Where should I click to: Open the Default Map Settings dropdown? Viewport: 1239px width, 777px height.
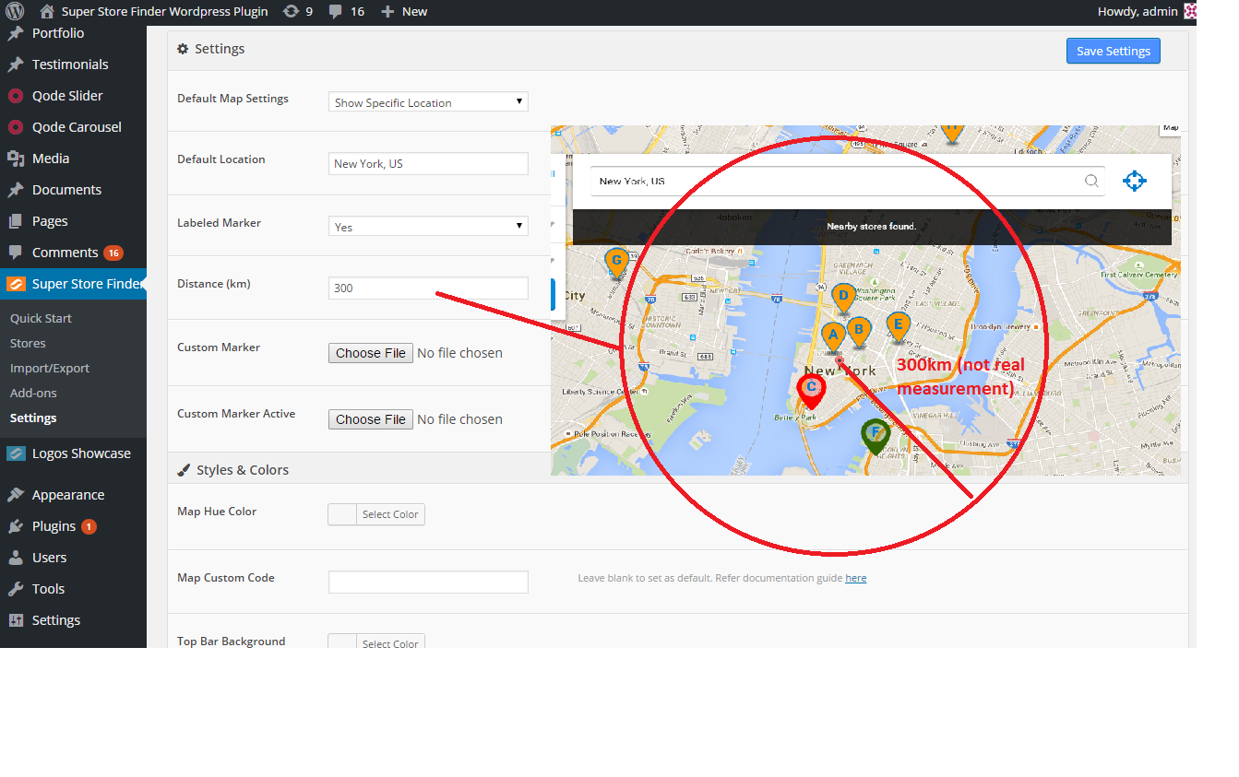coord(428,102)
